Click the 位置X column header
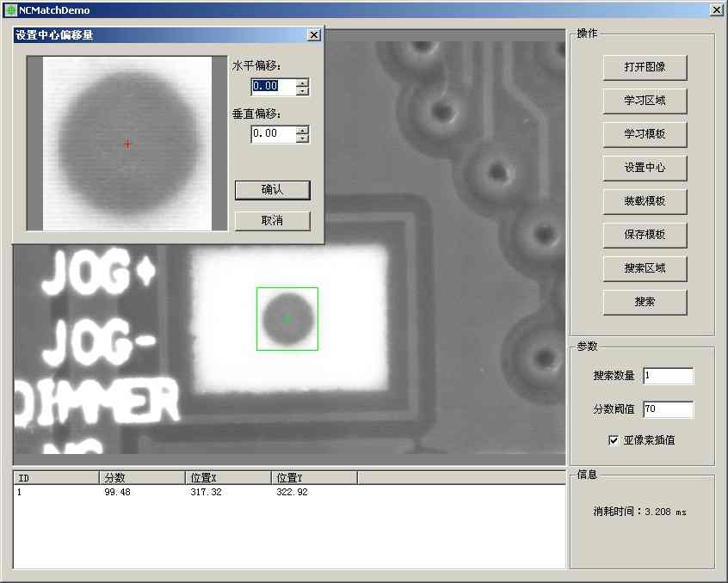 (x=228, y=477)
